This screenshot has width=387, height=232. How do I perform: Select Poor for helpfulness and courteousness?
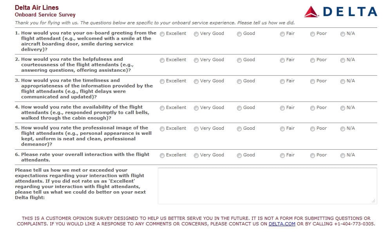pyautogui.click(x=313, y=60)
